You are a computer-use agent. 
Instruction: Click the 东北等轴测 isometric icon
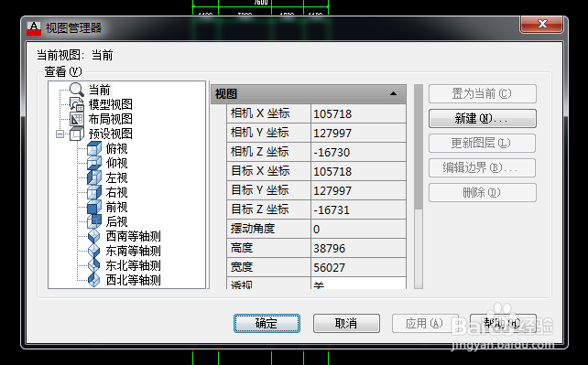[93, 265]
